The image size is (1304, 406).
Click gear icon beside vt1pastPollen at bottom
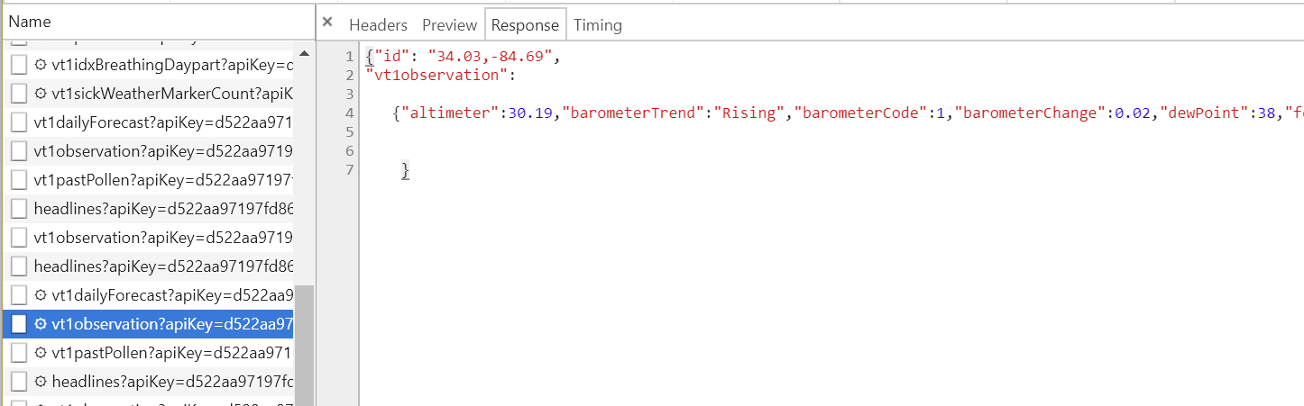(40, 353)
